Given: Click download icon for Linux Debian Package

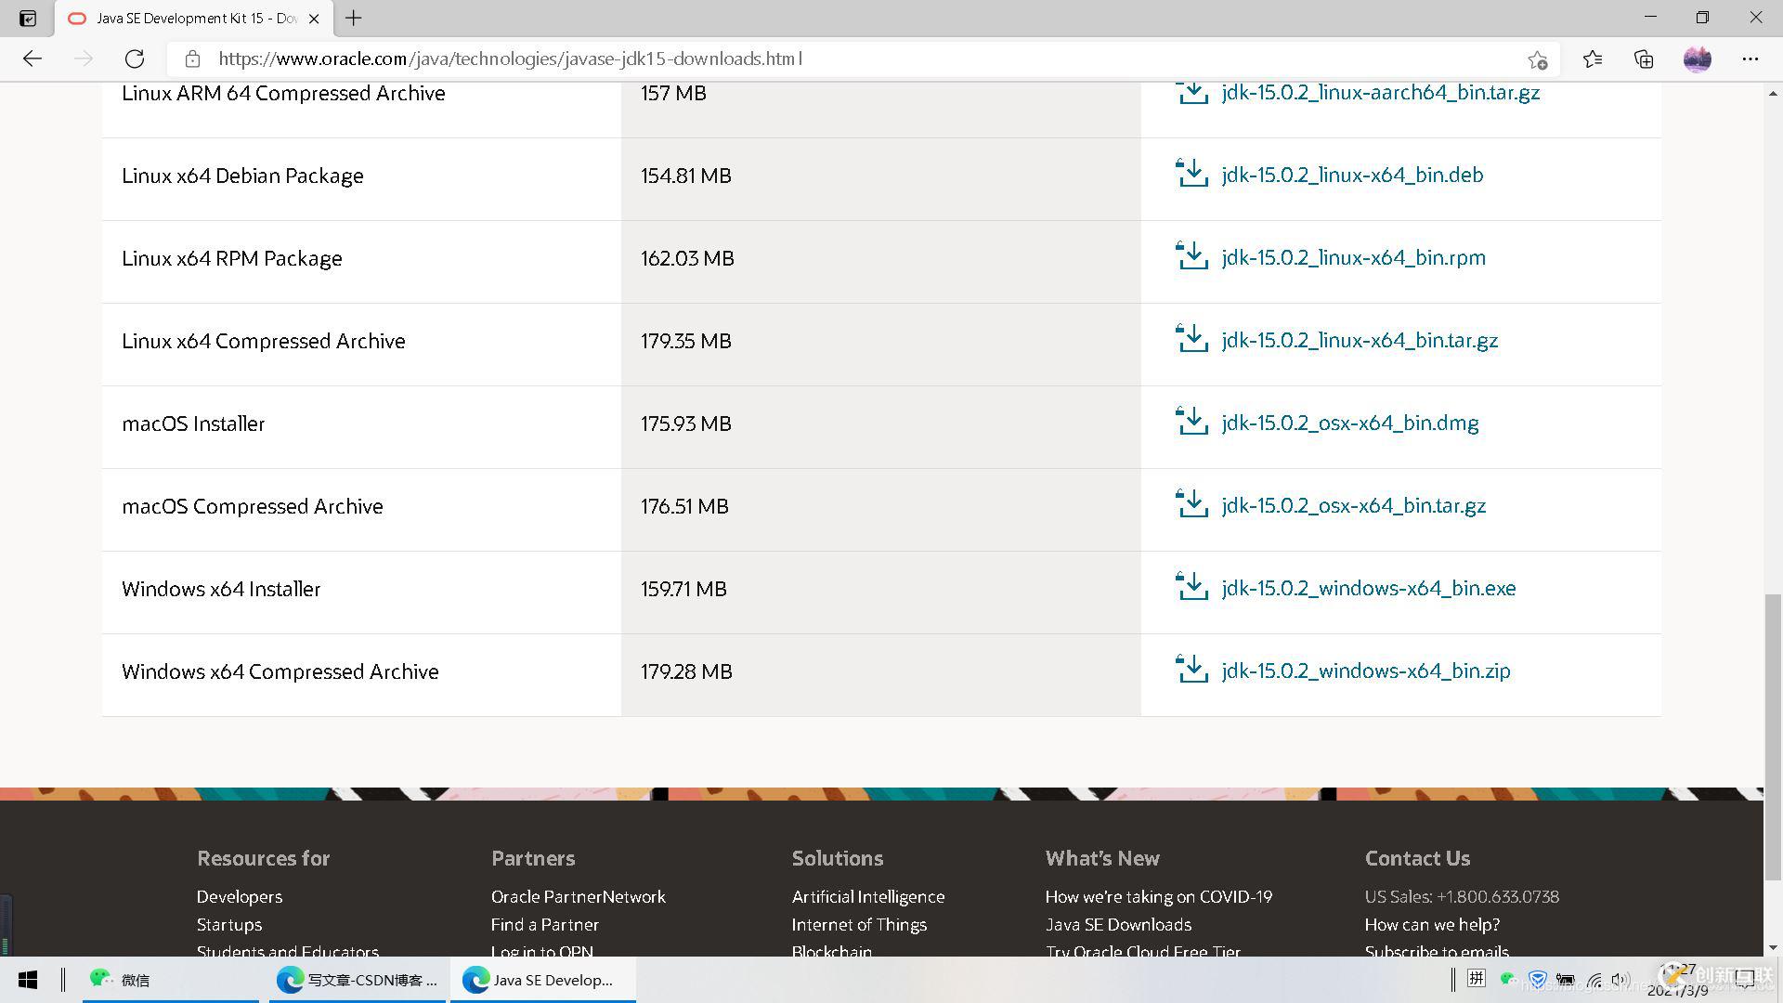Looking at the screenshot, I should tap(1191, 174).
